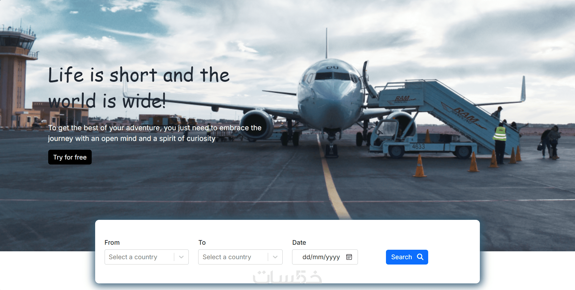The height and width of the screenshot is (290, 575).
Task: Open the To 'Select a country' combo box
Action: [x=240, y=257]
